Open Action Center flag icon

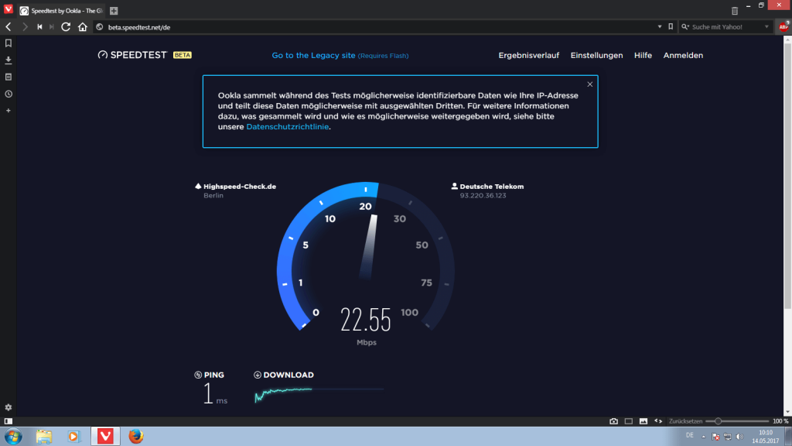click(715, 437)
